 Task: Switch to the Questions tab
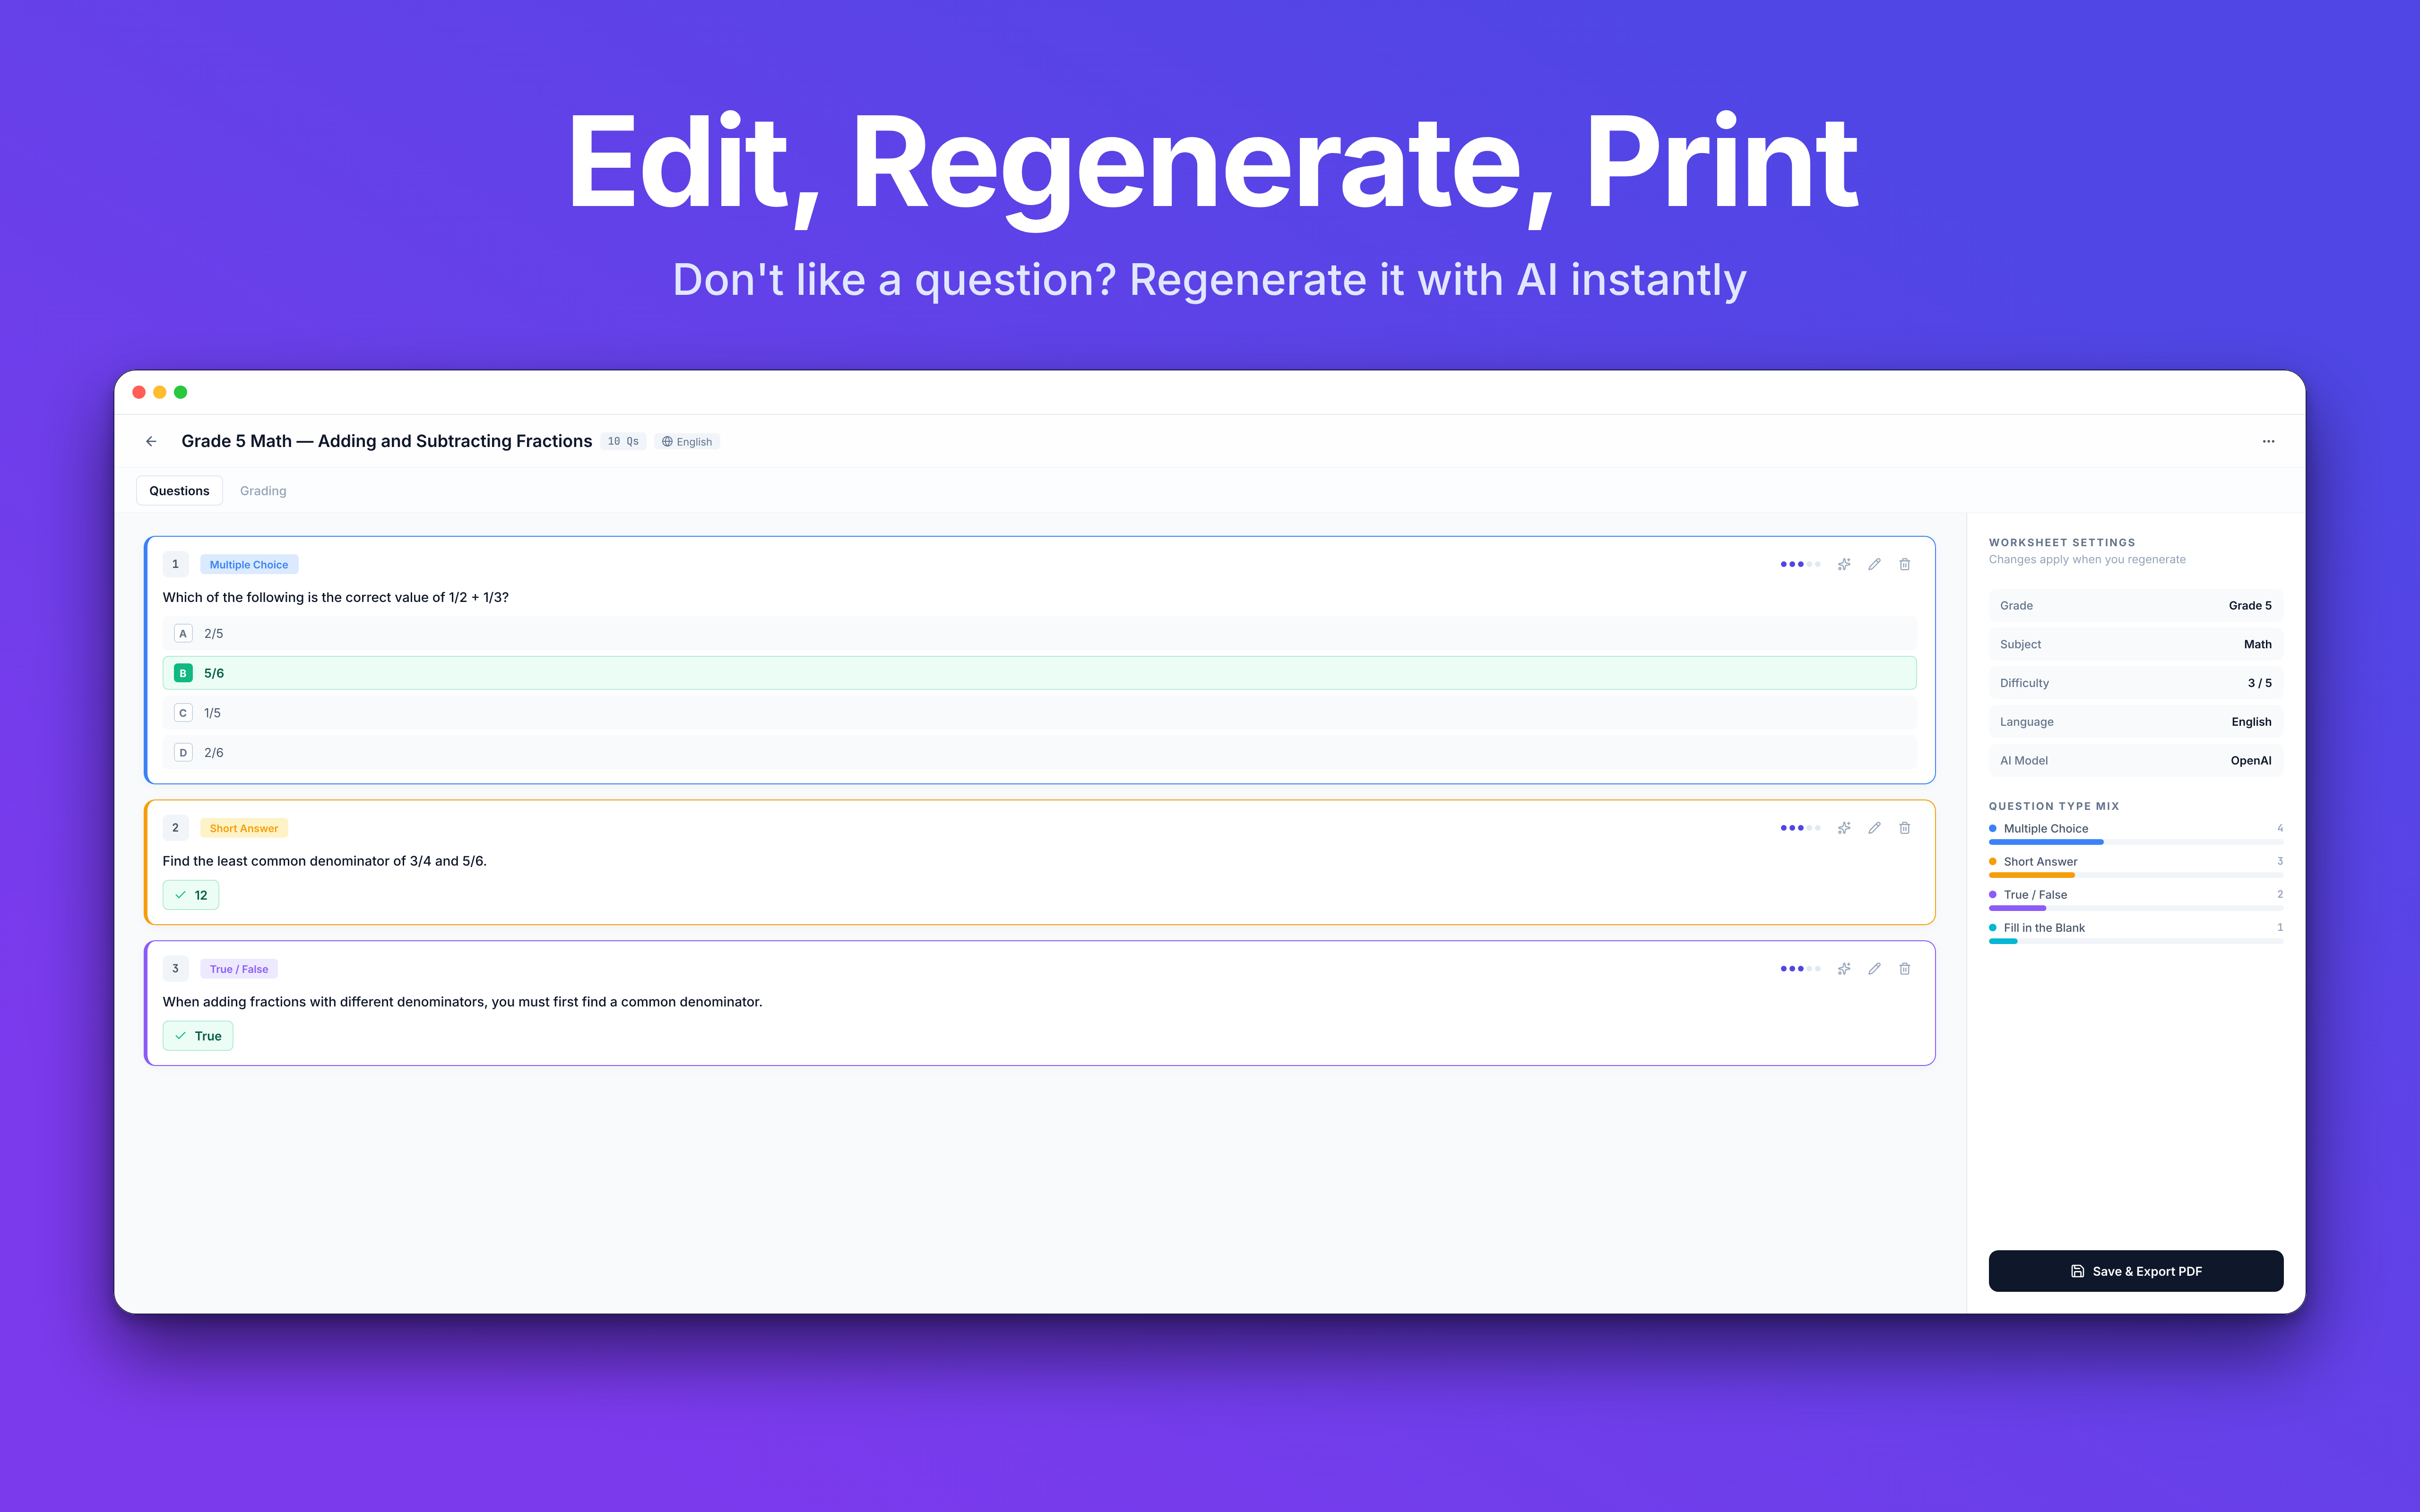(179, 491)
